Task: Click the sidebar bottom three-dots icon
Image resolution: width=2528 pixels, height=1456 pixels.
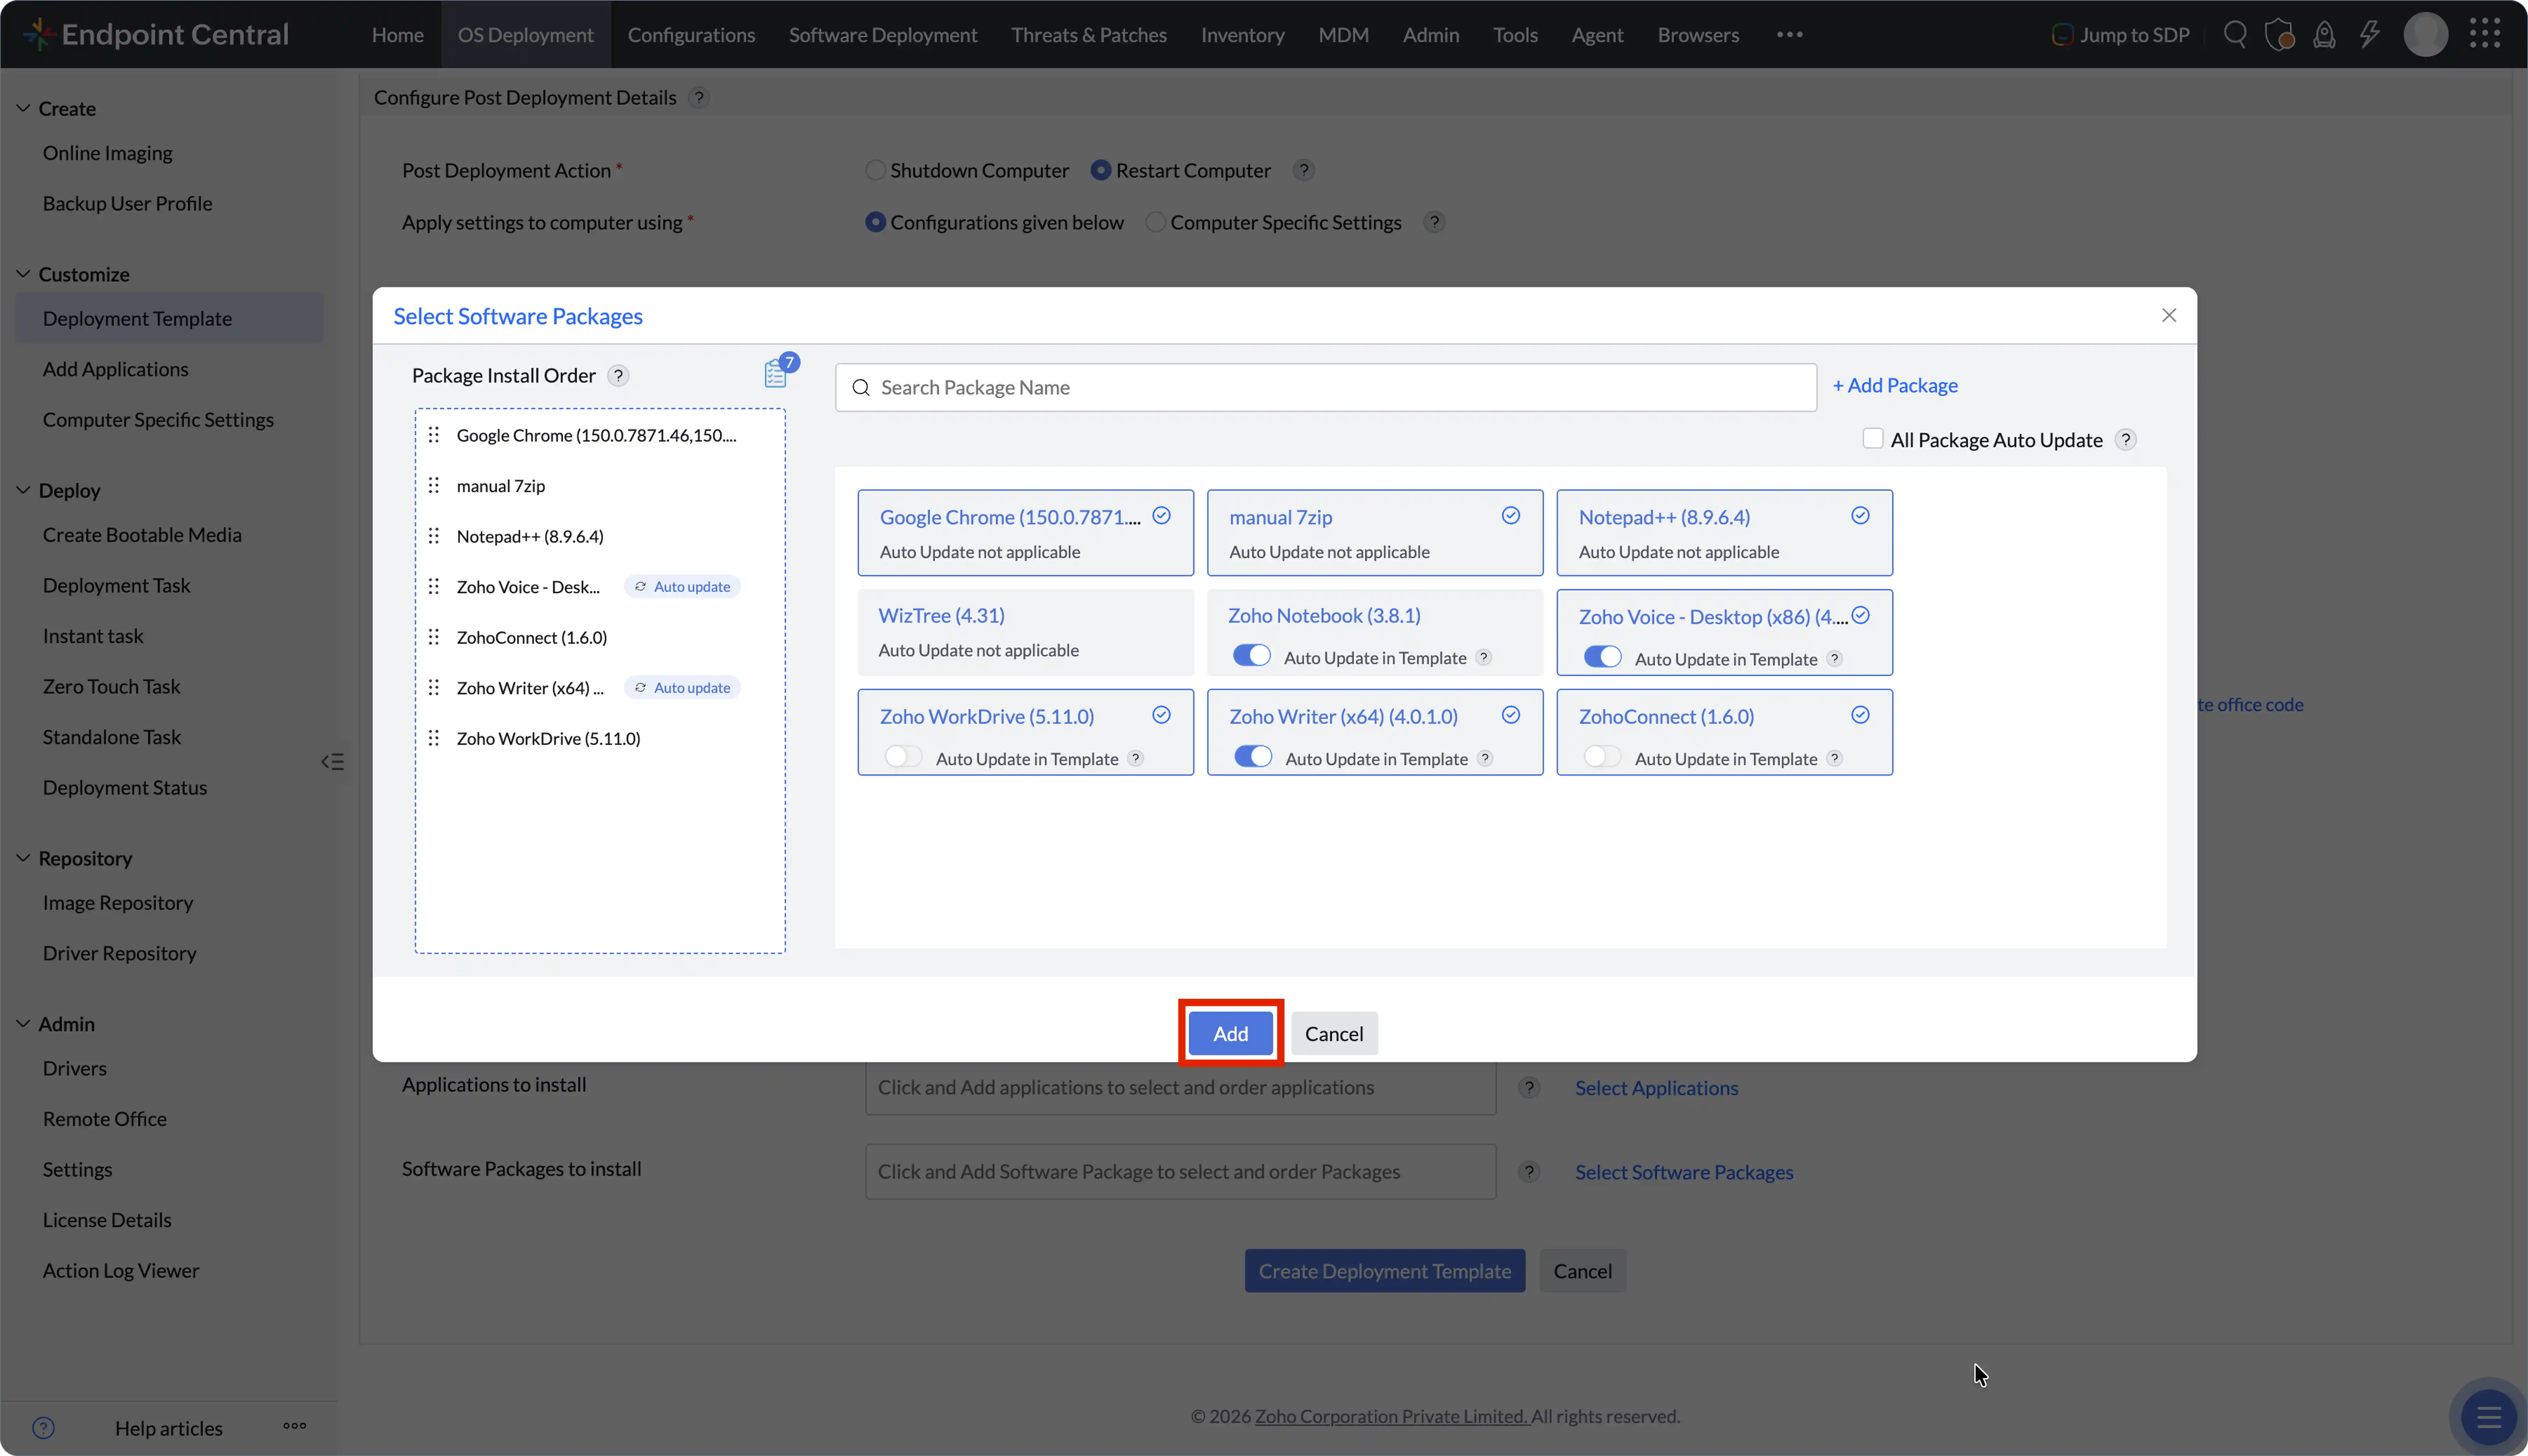Action: click(x=295, y=1426)
